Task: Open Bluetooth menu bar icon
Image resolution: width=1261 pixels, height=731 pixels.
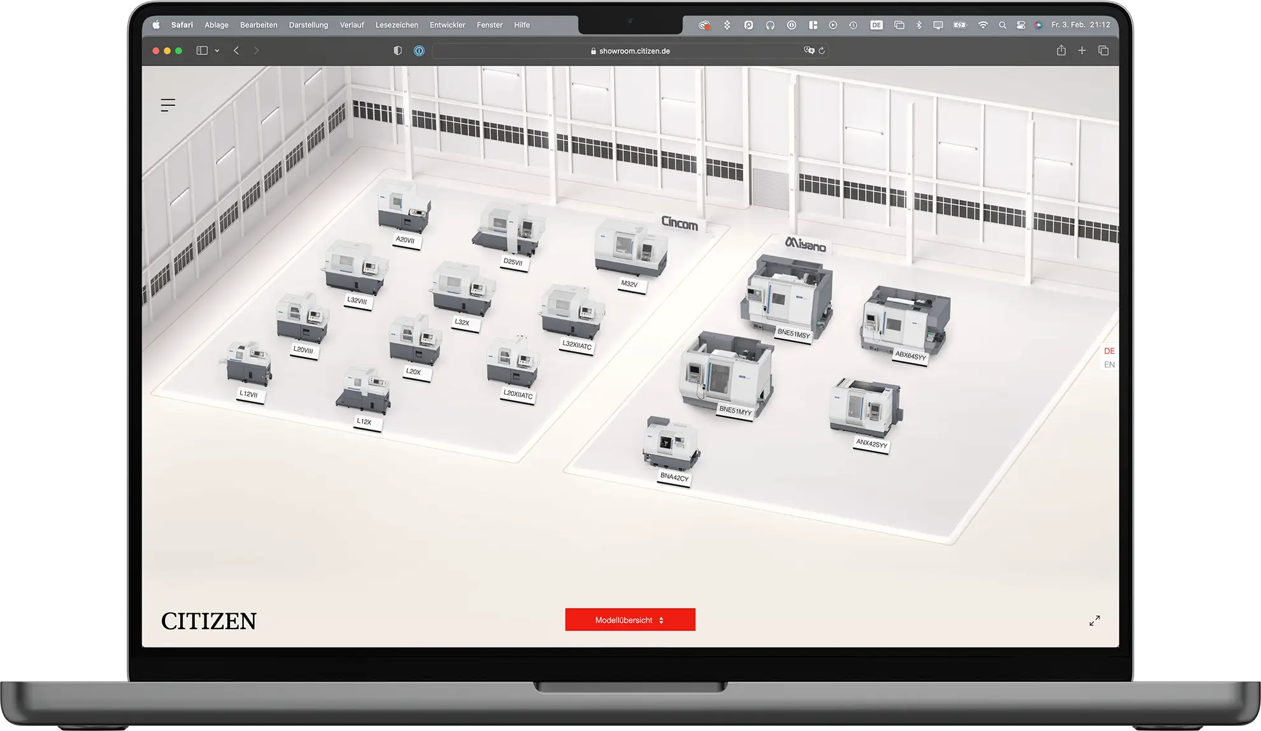Action: click(x=918, y=25)
